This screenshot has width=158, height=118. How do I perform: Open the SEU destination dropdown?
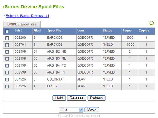click(71, 110)
